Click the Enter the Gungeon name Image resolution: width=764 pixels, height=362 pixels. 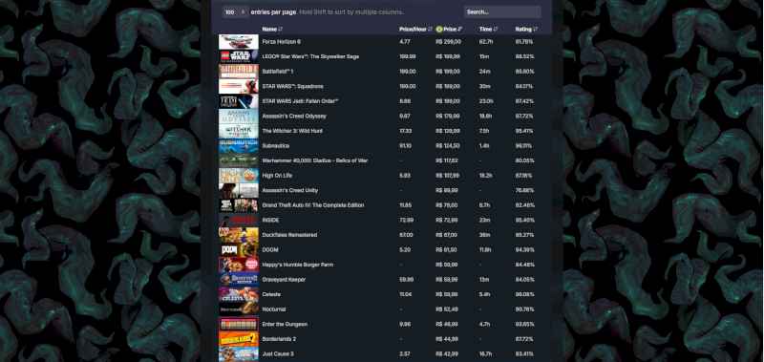pos(285,324)
